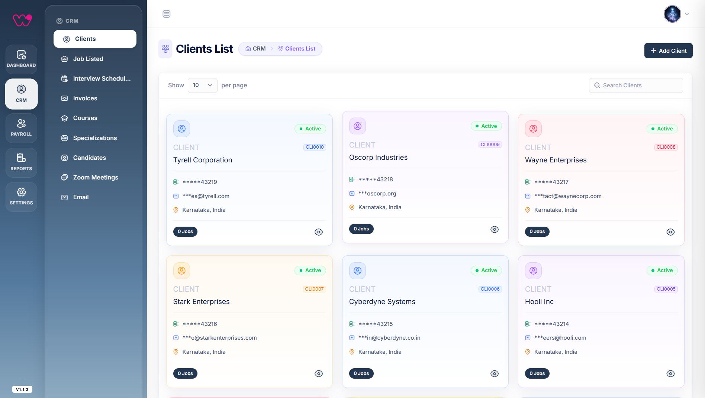Click the email icon beside ***es@tyrell.com
The width and height of the screenshot is (705, 398).
click(176, 196)
